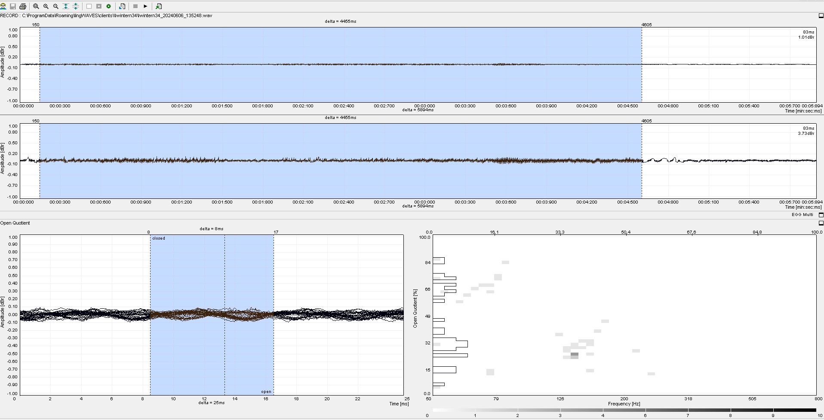
Task: Click 150 start marker on top waveform
Action: click(x=36, y=24)
